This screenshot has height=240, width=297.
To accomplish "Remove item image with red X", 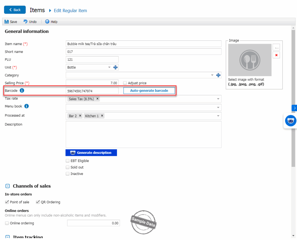I will tap(276, 55).
